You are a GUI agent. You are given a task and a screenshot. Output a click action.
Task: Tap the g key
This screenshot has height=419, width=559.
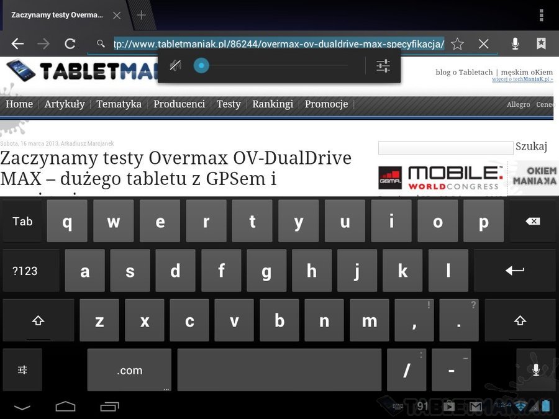266,271
